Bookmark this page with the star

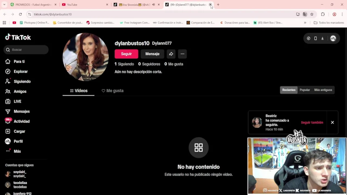[x=312, y=14]
